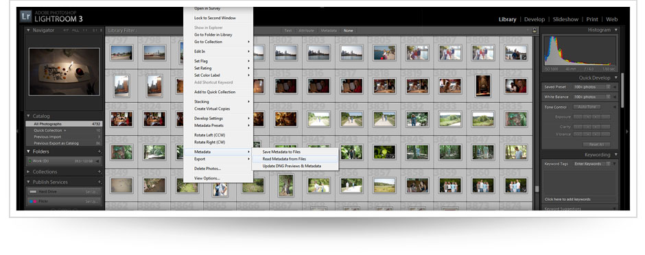Collapse the Quick Develop panel
Screen dimensions: 645x255
615,77
